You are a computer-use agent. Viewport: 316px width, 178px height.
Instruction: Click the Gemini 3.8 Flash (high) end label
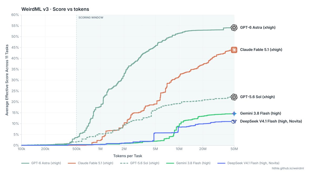point(261,113)
